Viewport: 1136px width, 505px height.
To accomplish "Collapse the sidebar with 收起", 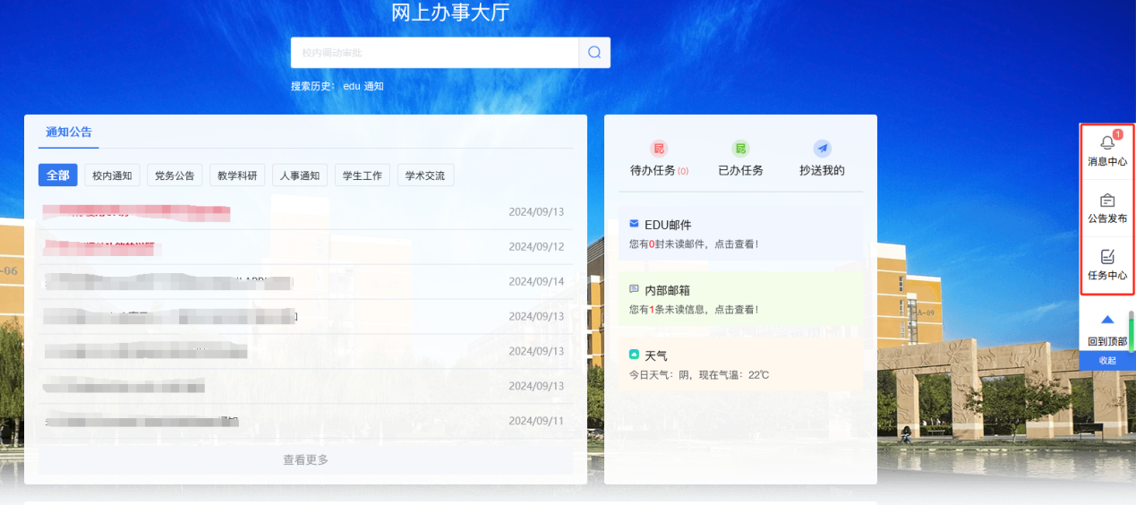I will click(x=1107, y=360).
